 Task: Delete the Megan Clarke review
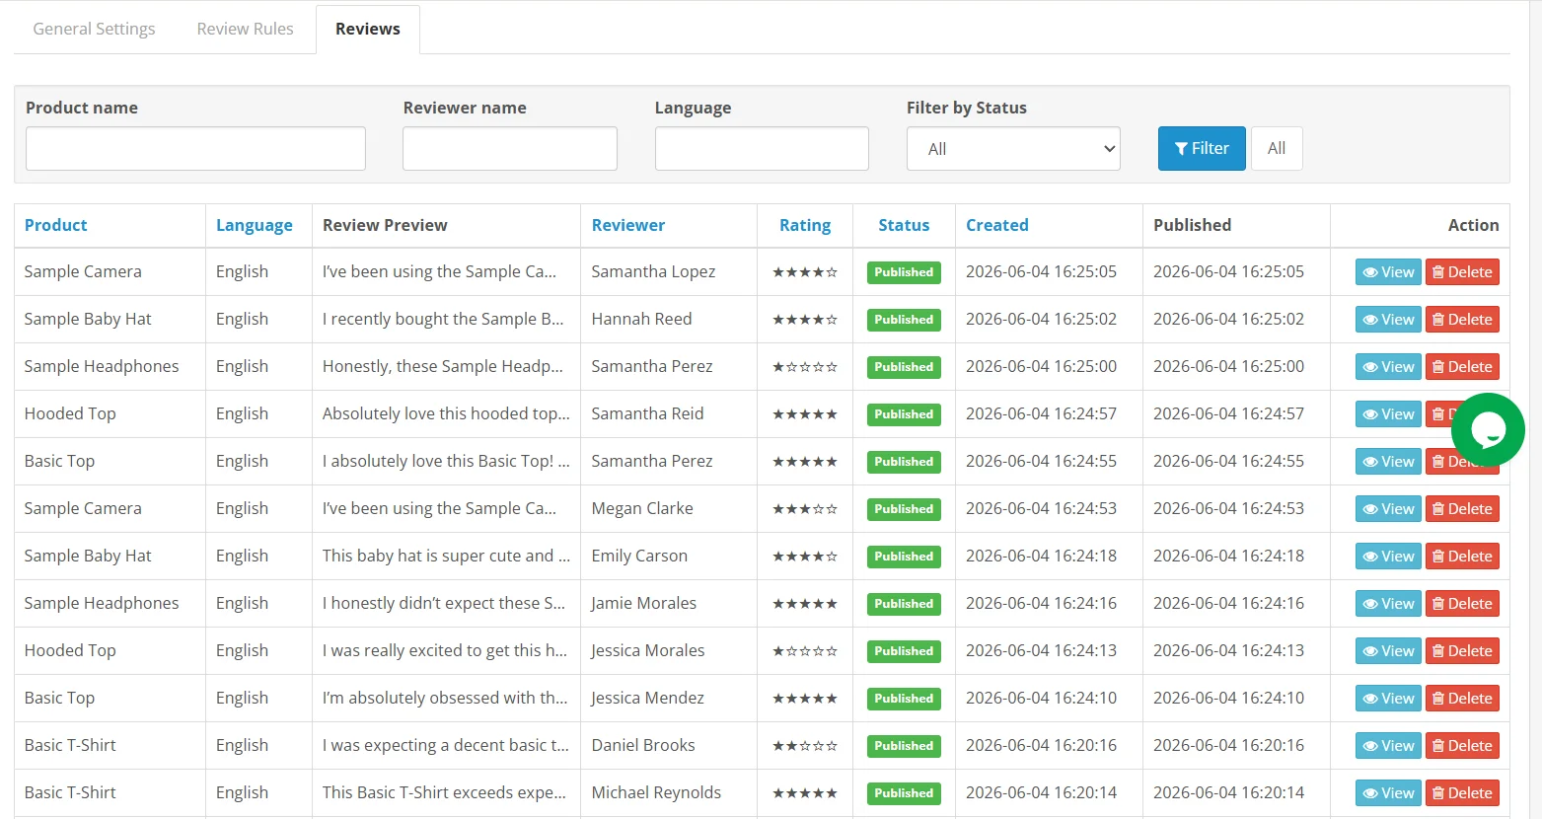(1462, 509)
